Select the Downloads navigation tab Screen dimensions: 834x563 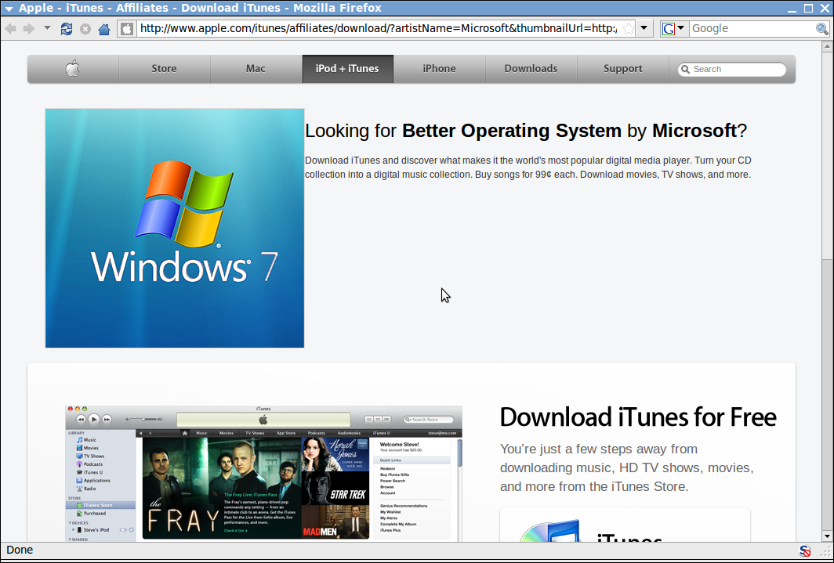(x=531, y=69)
